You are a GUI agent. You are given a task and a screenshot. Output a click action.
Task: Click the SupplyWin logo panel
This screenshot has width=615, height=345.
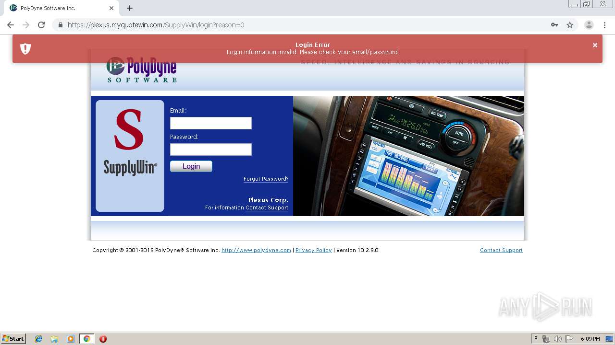coord(130,156)
